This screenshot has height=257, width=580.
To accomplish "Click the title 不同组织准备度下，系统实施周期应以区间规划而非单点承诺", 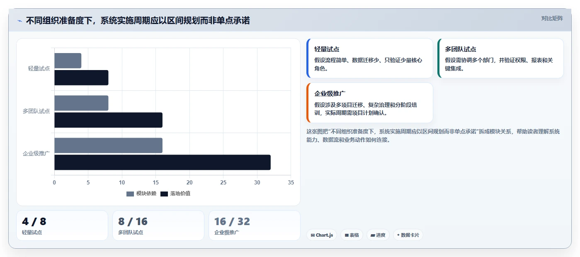I will pos(138,21).
